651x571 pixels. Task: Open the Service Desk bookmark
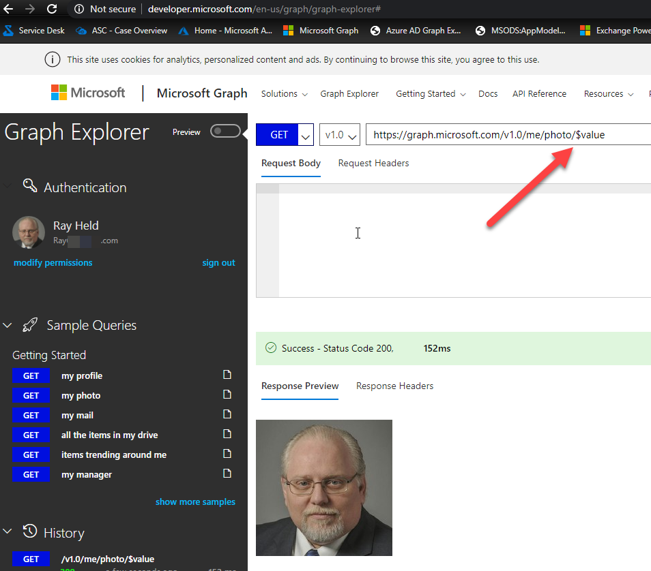point(34,31)
